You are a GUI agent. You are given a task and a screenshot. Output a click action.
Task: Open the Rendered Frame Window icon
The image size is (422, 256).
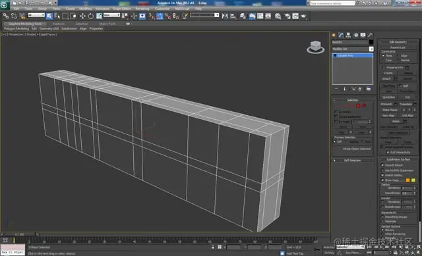(295, 16)
